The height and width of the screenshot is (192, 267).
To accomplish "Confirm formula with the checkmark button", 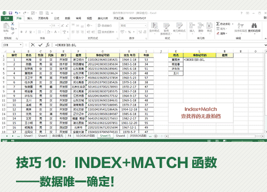I will [x=41, y=45].
